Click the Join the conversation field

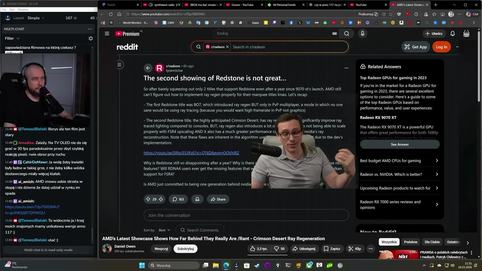[246, 215]
